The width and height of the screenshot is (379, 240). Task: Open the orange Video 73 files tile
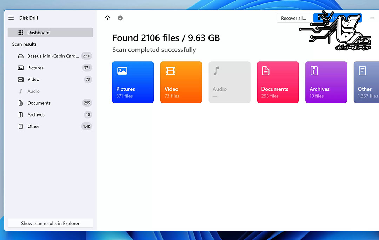point(181,82)
